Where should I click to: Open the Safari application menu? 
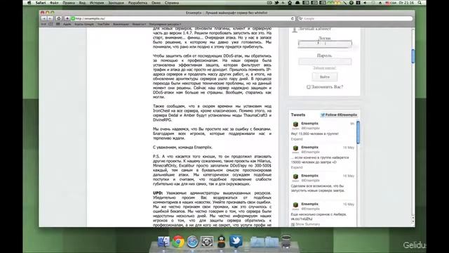(41, 3)
